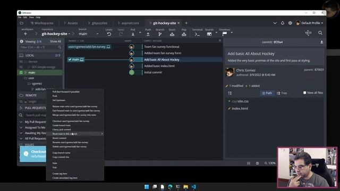Toggle the View all files checkbox
Viewport: 340px width, 191px height.
click(x=304, y=93)
